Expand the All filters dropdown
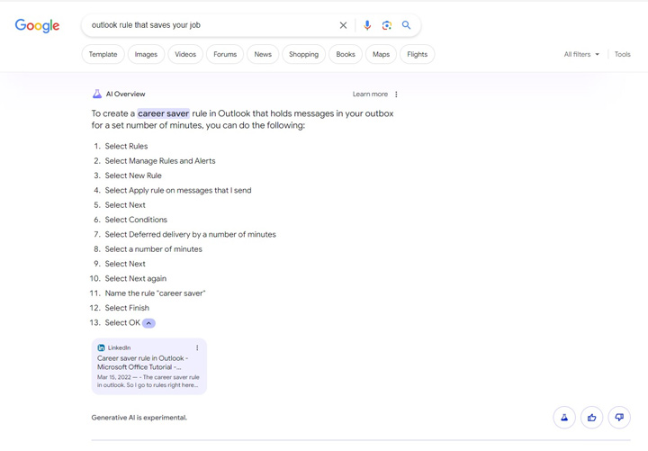The height and width of the screenshot is (451, 648). tap(581, 55)
